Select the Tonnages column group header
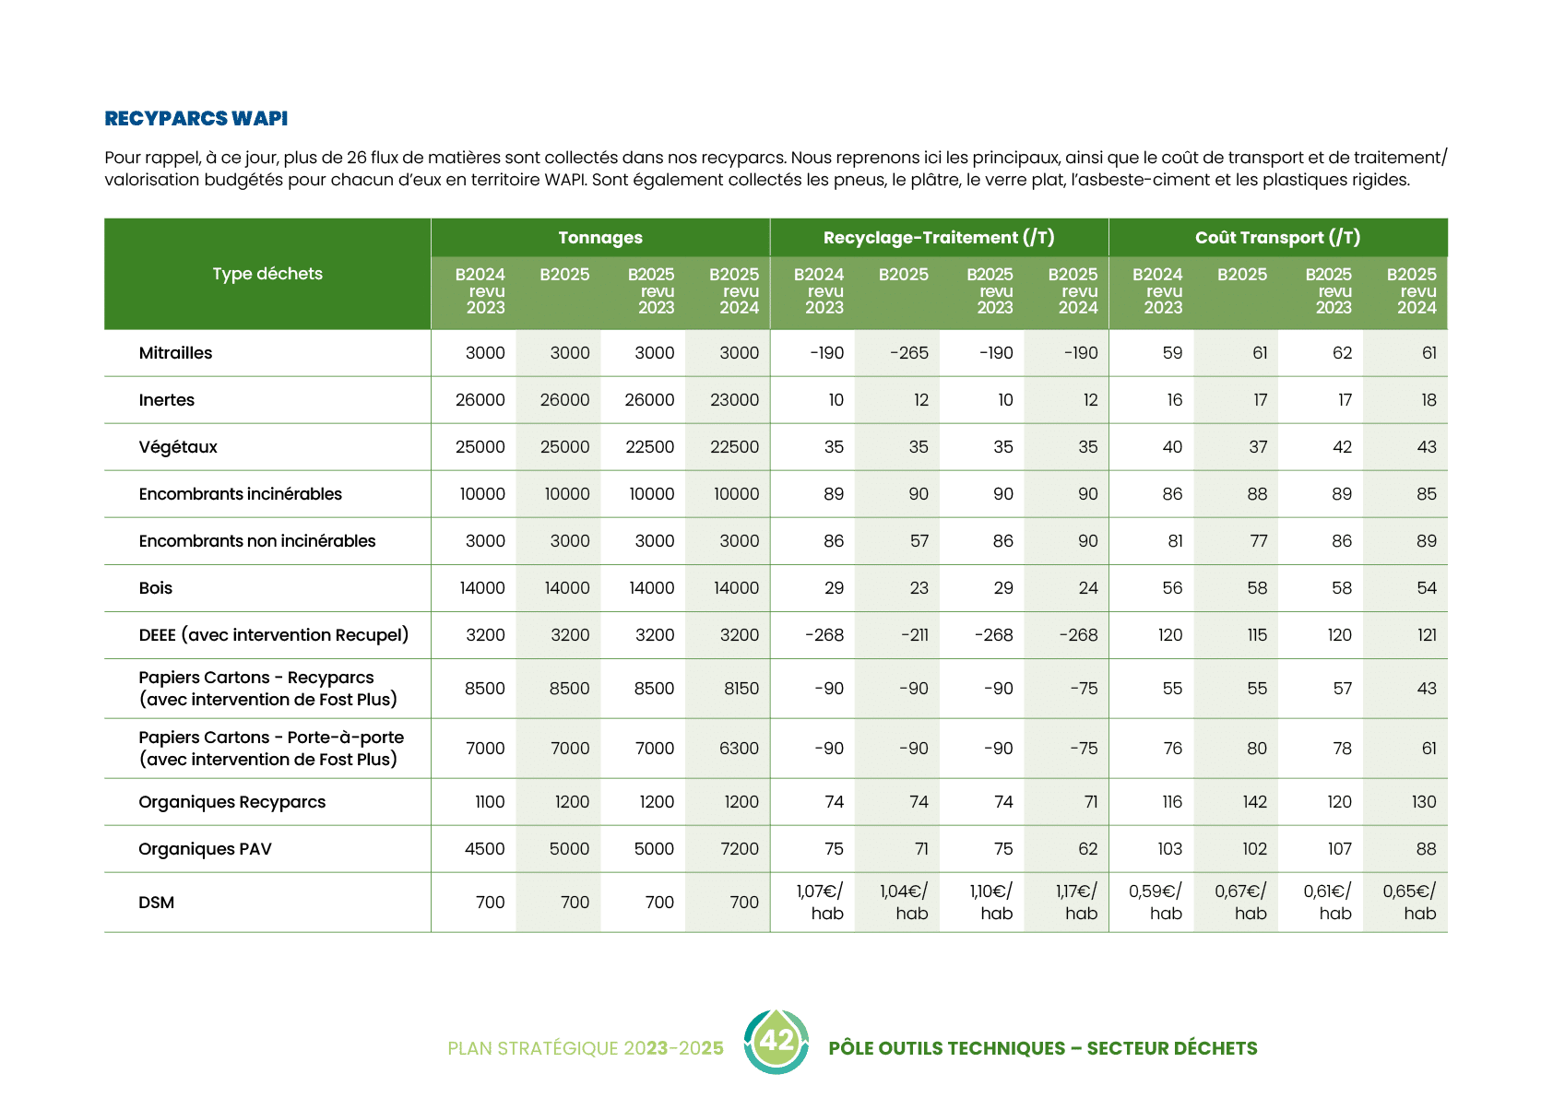 tap(600, 238)
